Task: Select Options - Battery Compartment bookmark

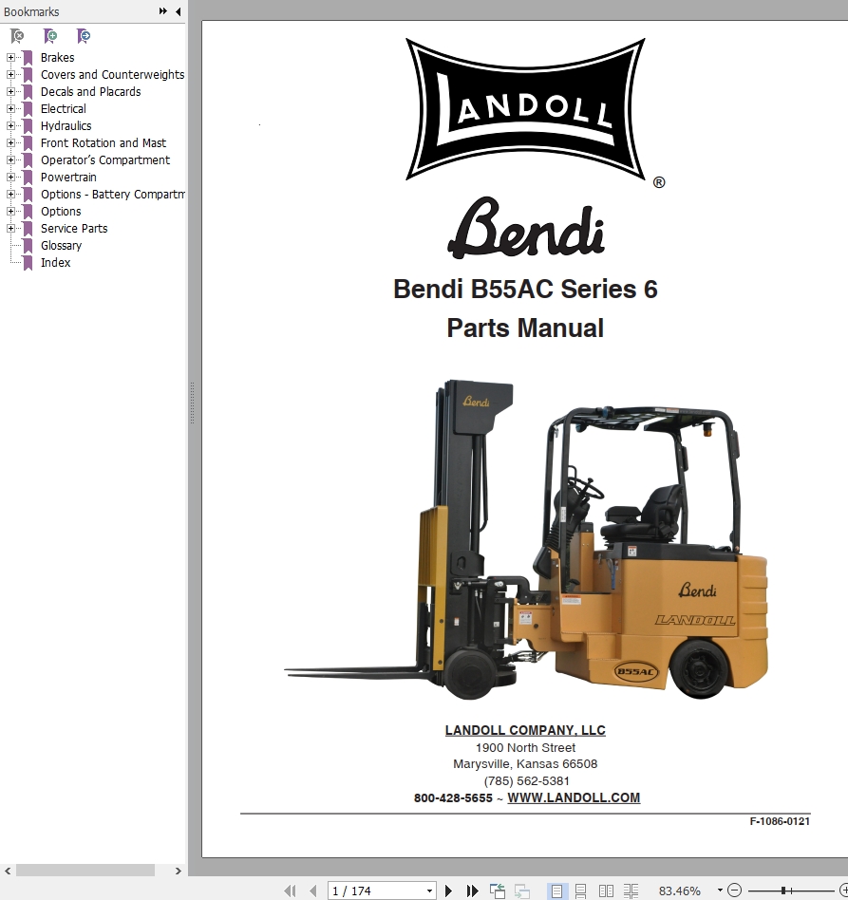Action: pos(113,195)
